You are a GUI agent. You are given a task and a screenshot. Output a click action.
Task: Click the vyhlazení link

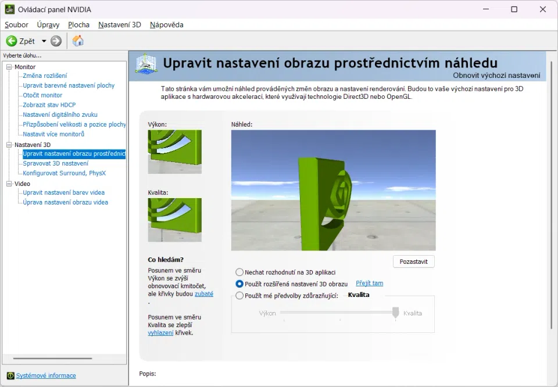160,332
